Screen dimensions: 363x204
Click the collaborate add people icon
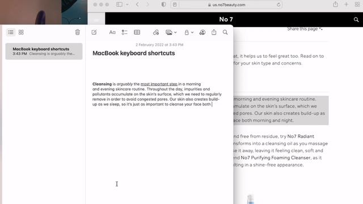point(202,32)
